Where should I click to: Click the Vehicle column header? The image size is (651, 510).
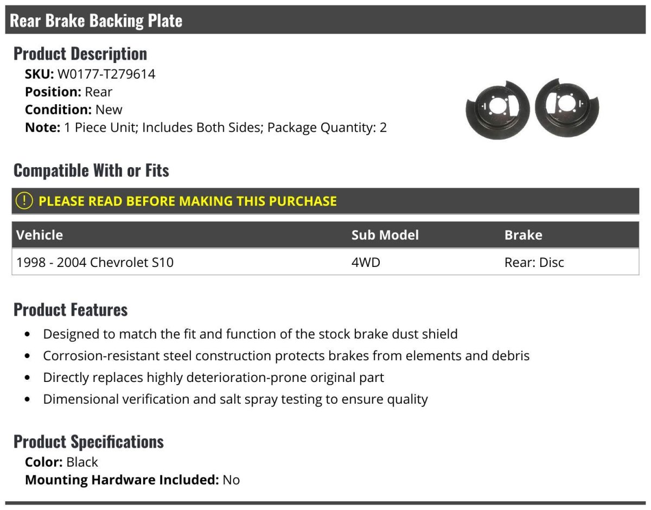coord(40,235)
